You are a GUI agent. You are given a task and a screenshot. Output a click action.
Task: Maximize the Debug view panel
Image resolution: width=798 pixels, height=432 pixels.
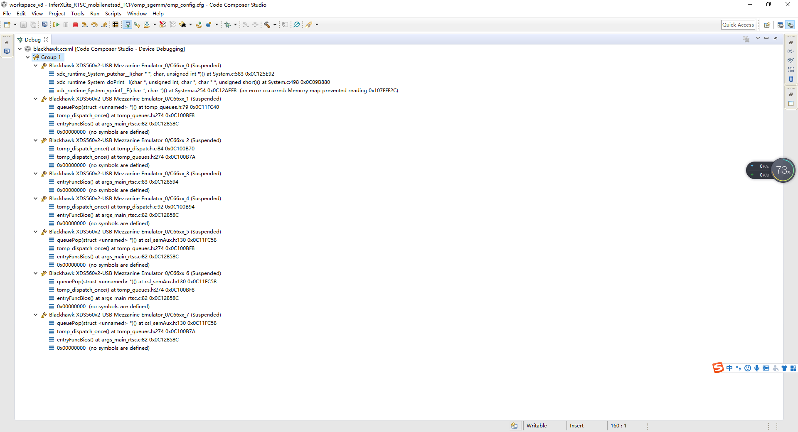tap(776, 38)
